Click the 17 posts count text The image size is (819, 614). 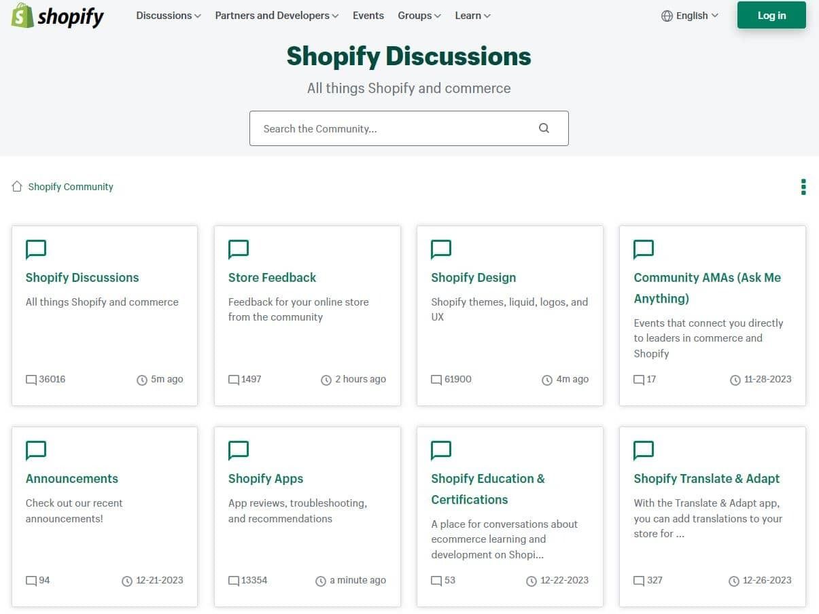click(651, 379)
